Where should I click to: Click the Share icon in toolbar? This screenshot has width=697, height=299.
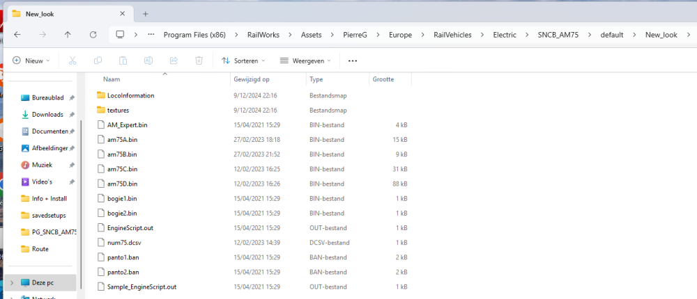tap(174, 60)
